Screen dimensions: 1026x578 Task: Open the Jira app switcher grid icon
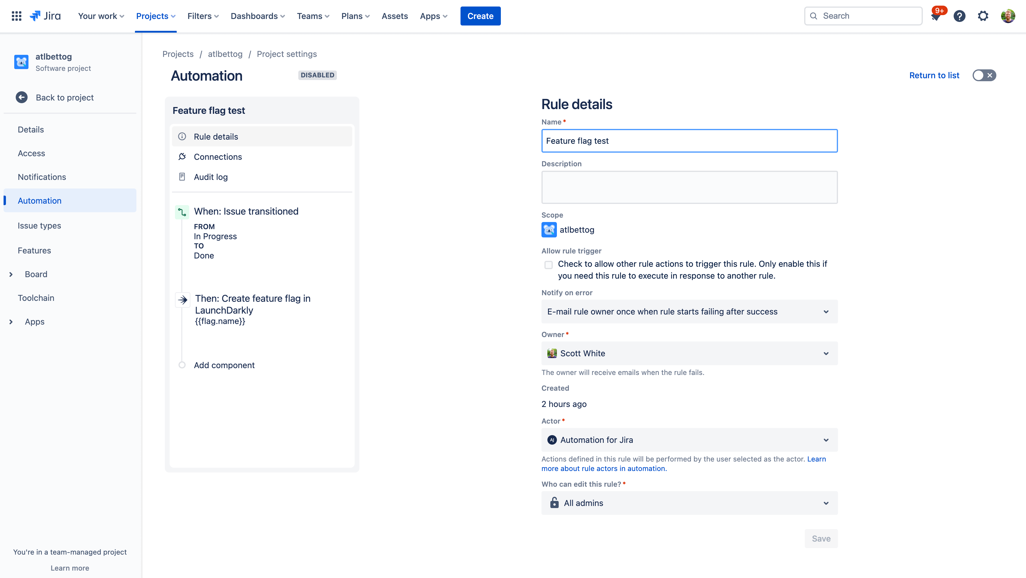coord(16,16)
